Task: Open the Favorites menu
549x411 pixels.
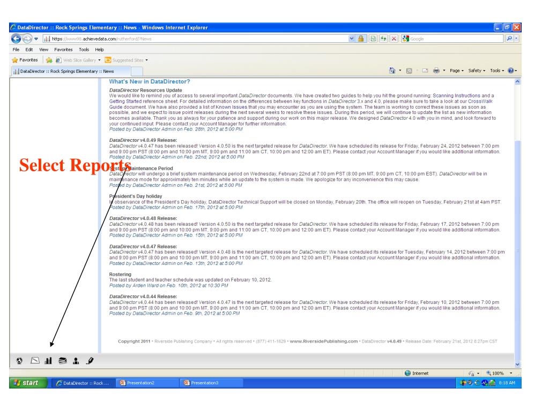Action: coord(63,50)
